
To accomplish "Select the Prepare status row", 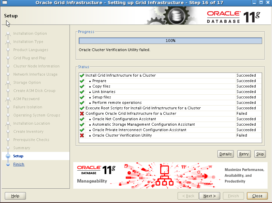I will (170, 81).
